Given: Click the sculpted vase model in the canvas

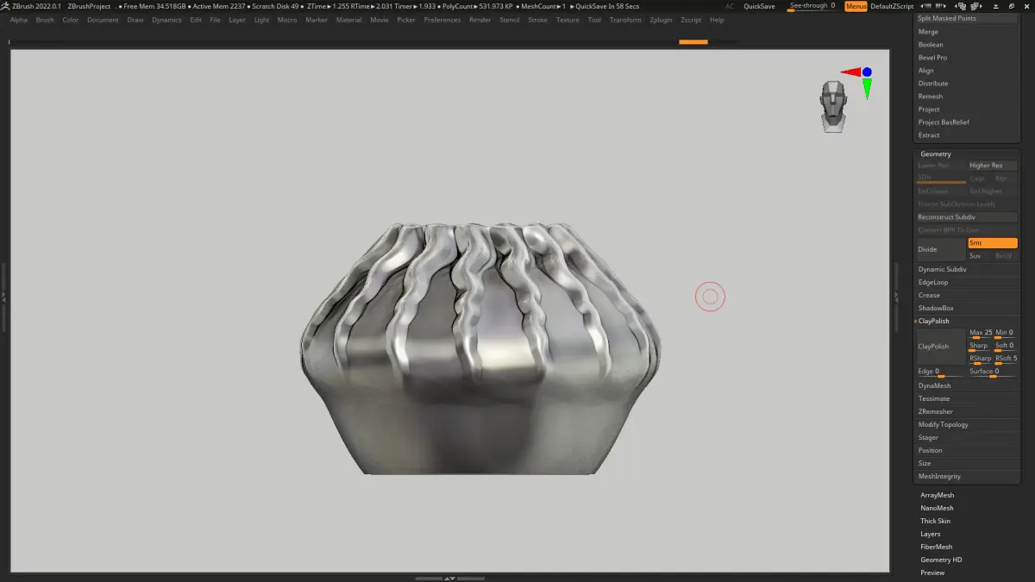Looking at the screenshot, I should 480,347.
